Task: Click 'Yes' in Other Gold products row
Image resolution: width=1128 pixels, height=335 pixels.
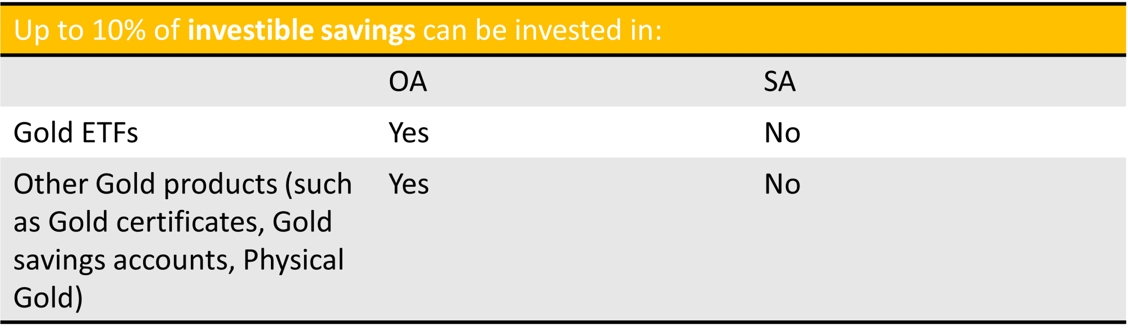Action: coord(409,184)
